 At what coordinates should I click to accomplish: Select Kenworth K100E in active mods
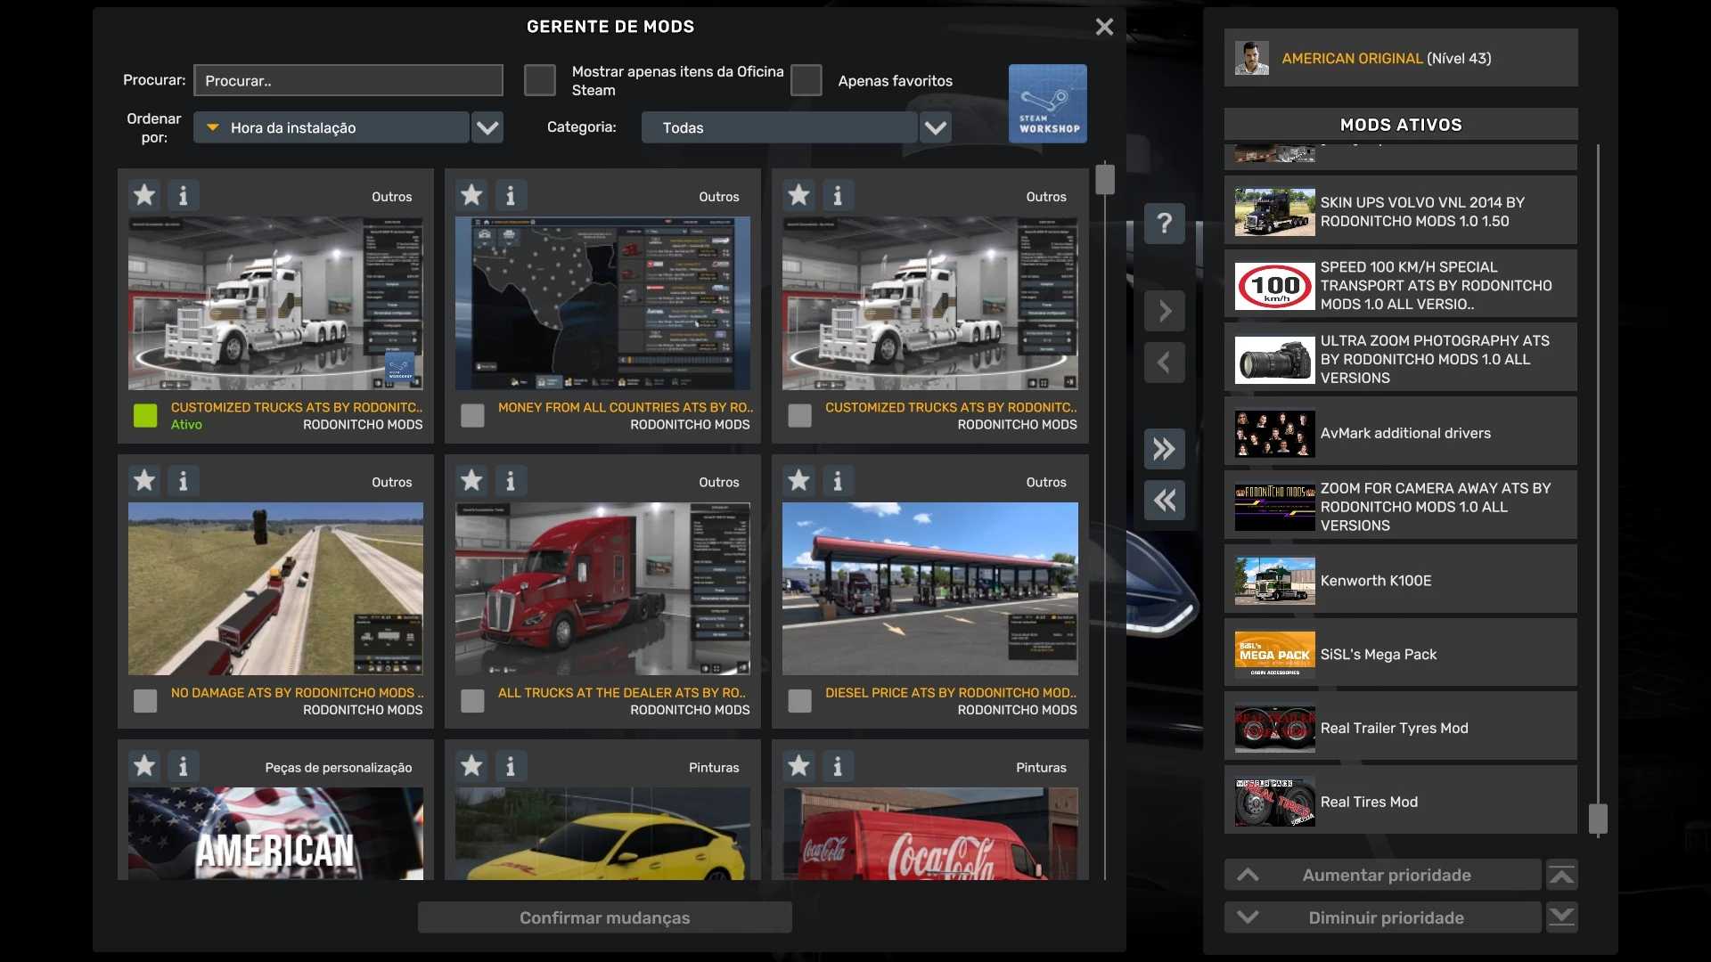pos(1399,581)
